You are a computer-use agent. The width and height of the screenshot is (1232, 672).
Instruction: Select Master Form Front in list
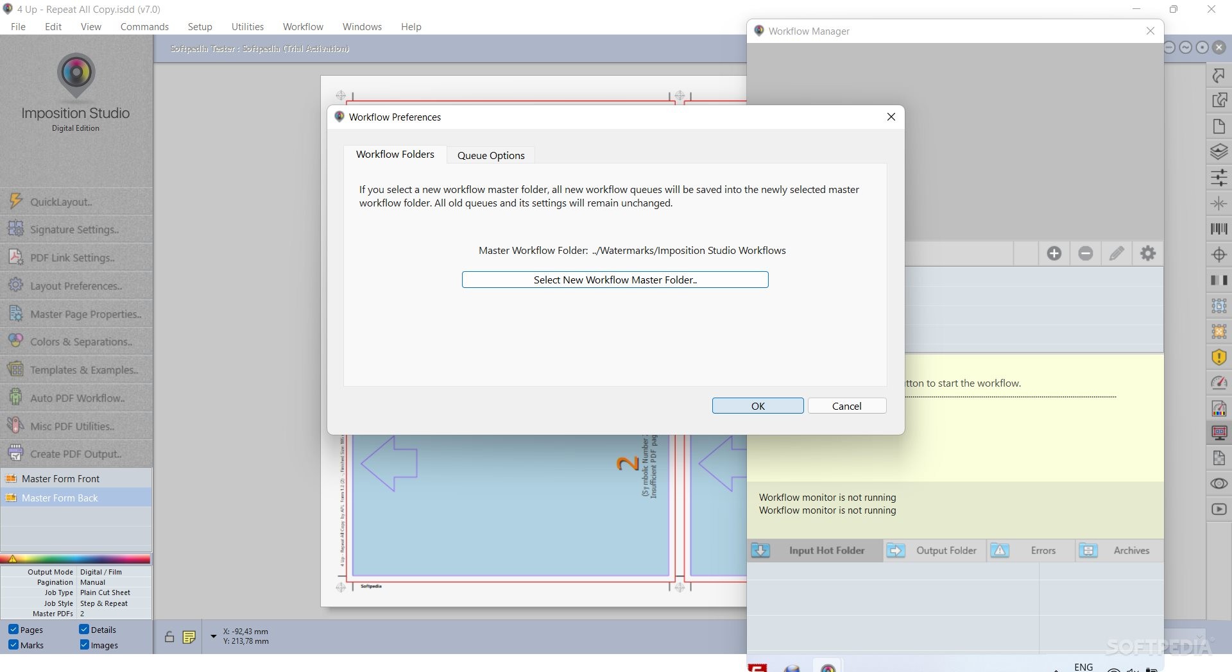[x=76, y=478]
